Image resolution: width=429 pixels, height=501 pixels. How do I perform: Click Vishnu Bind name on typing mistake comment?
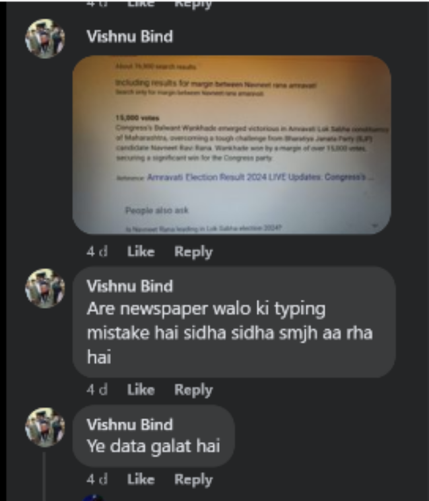click(x=129, y=286)
